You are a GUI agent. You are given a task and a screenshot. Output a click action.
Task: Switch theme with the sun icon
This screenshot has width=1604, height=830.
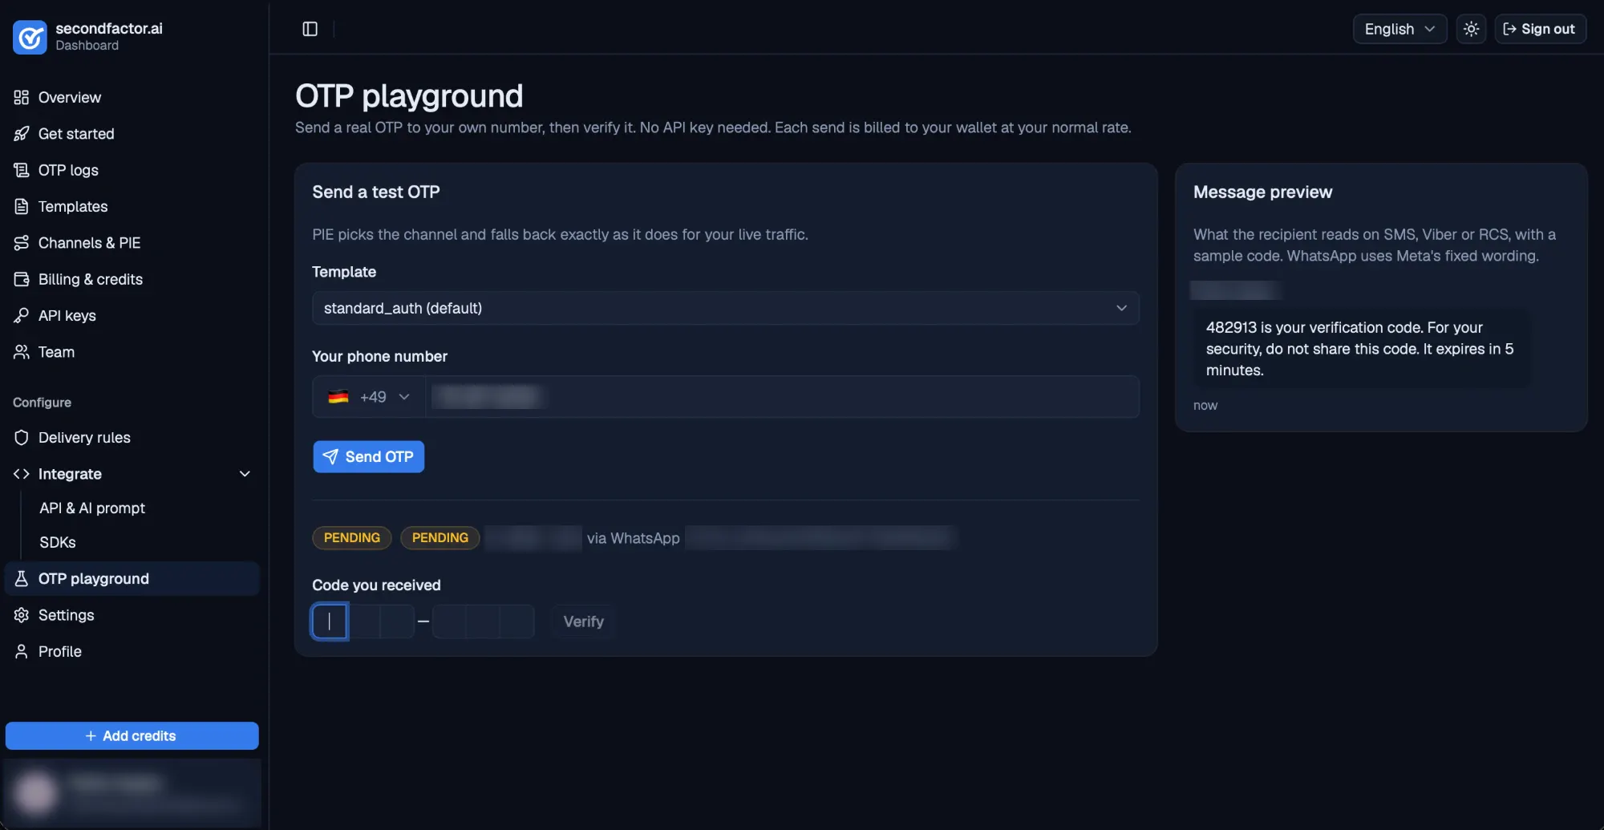[x=1471, y=29]
